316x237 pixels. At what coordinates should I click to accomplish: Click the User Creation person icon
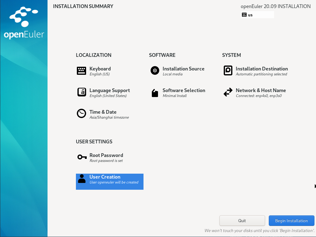(82, 179)
